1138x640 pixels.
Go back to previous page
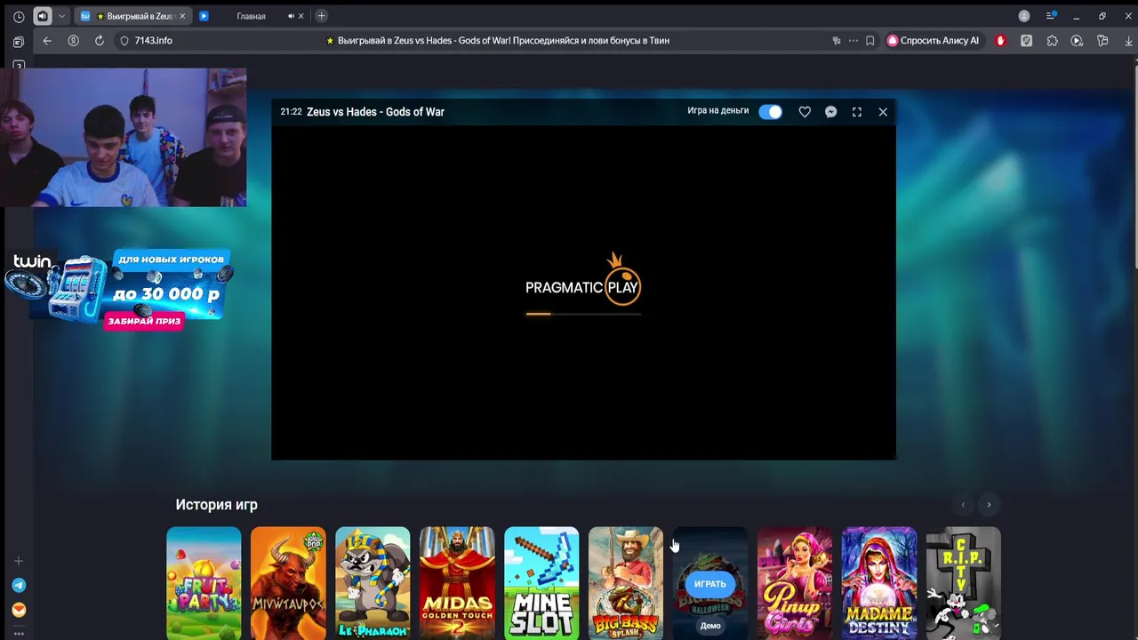point(47,40)
